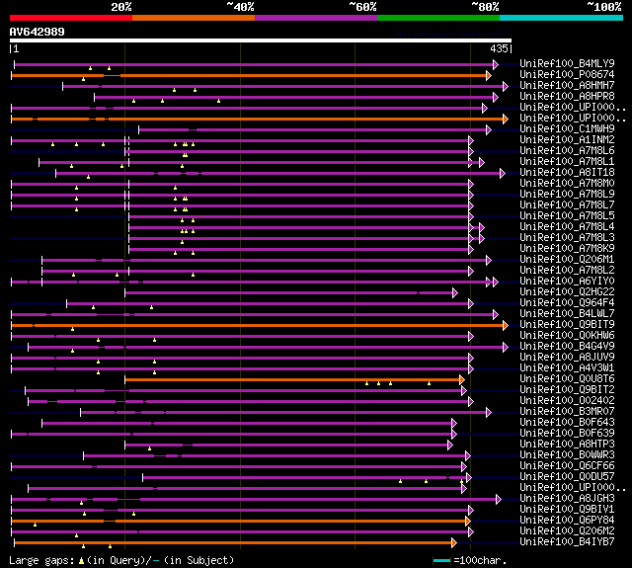Click the orange alignment bar of UniRef100_Q0U8T6
Image resolution: width=632 pixels, height=568 pixels.
[x=292, y=379]
